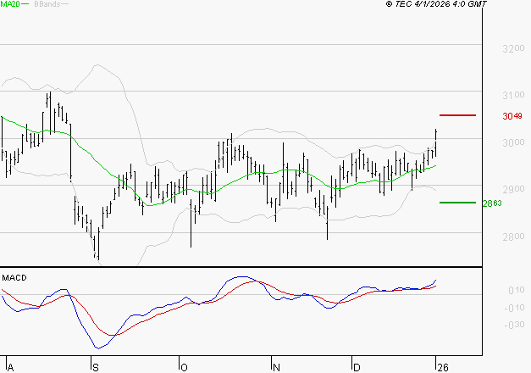531x373 pixels.
Task: Click the MACD 10 axis label
Action: pyautogui.click(x=513, y=291)
